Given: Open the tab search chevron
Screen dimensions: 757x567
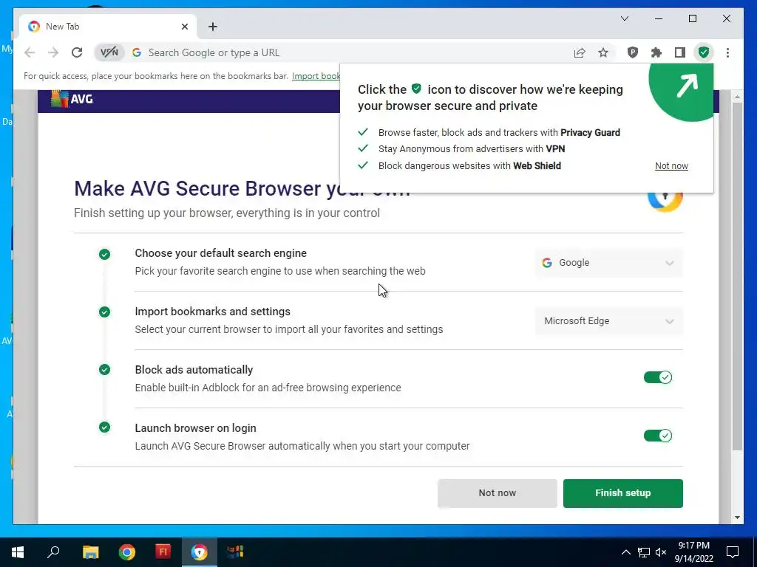Looking at the screenshot, I should tap(624, 18).
